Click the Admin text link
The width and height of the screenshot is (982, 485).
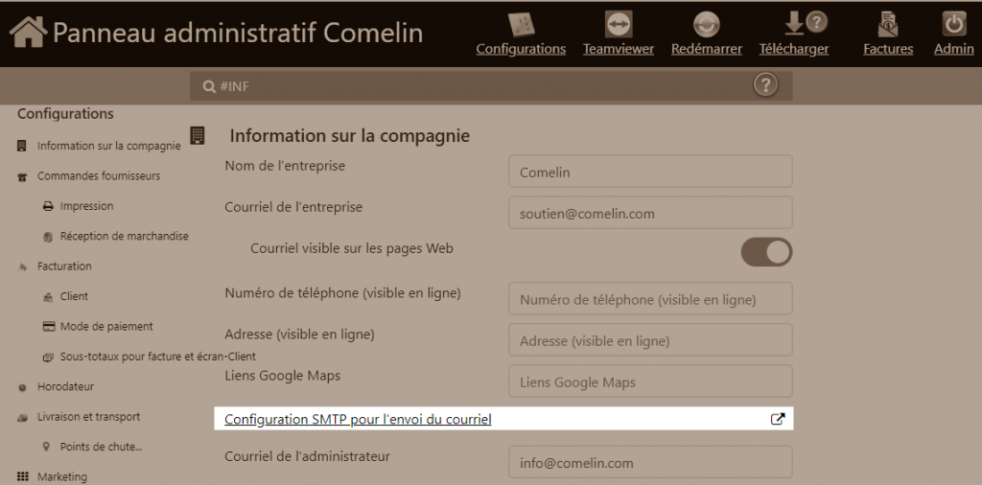pyautogui.click(x=954, y=49)
